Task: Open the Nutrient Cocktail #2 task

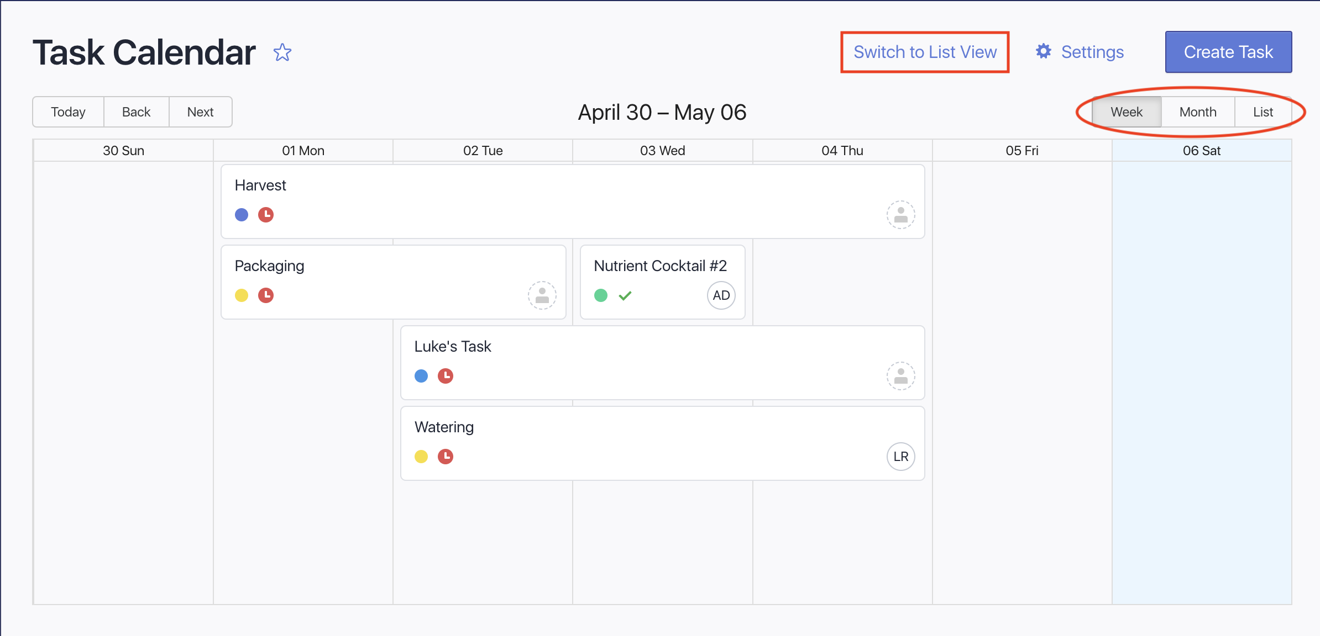Action: 663,282
